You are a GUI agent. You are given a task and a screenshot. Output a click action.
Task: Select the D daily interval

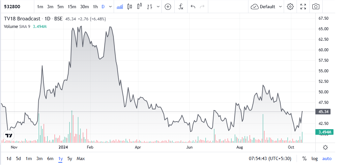[103, 7]
